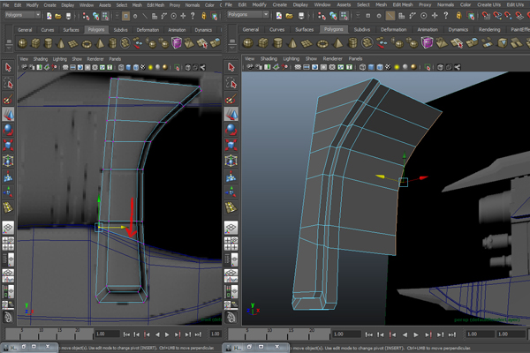Play backwards in left window playback controls
The image size is (530, 353).
coord(157,334)
